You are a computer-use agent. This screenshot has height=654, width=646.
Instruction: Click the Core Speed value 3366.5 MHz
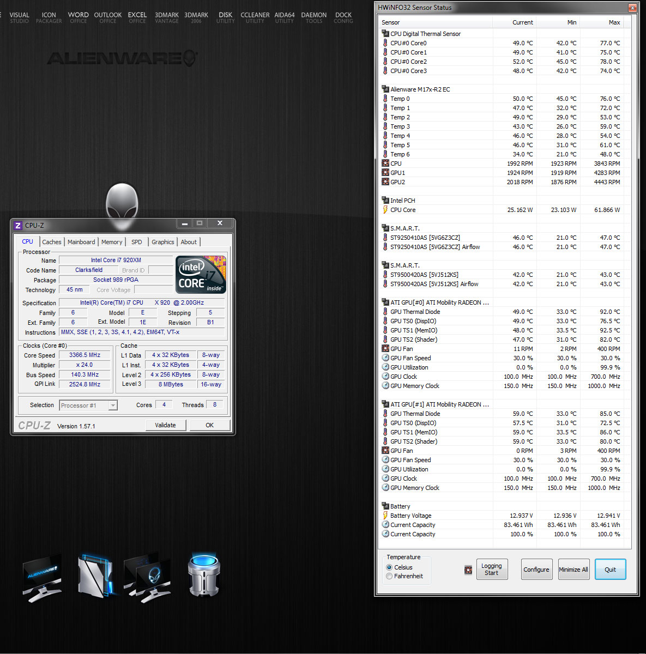84,355
